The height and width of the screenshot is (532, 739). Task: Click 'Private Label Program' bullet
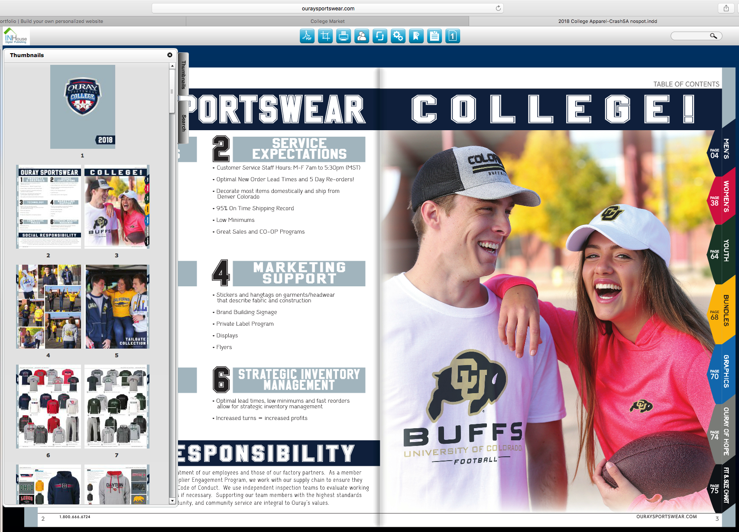tap(245, 324)
